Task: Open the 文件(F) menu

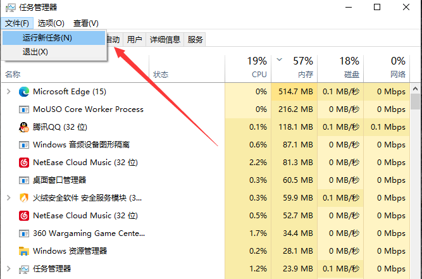Action: pyautogui.click(x=17, y=23)
